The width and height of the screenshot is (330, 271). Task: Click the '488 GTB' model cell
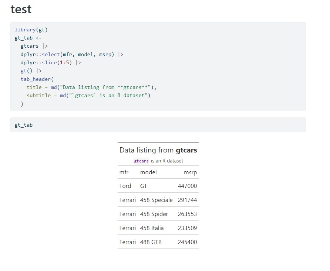151,242
